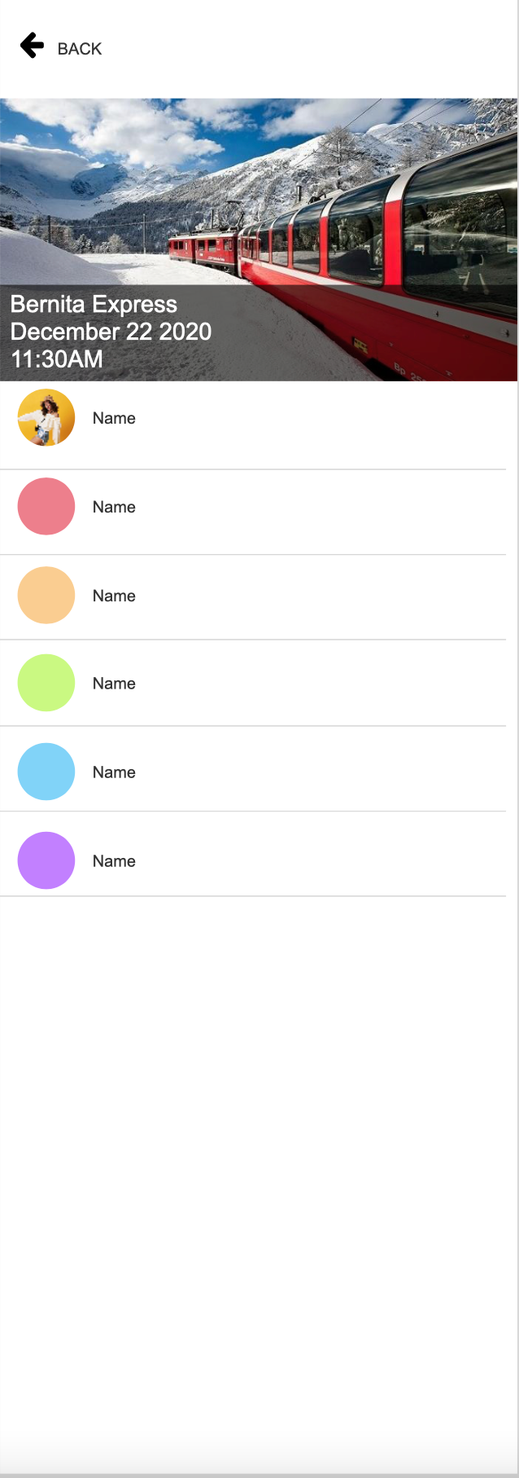Open the Name beside the photo avatar
Screen dimensions: 519x1478
(114, 418)
